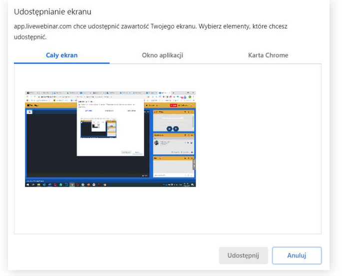The height and width of the screenshot is (276, 342).
Task: Click the blue round camera buttons in the preview
Action: click(173, 129)
